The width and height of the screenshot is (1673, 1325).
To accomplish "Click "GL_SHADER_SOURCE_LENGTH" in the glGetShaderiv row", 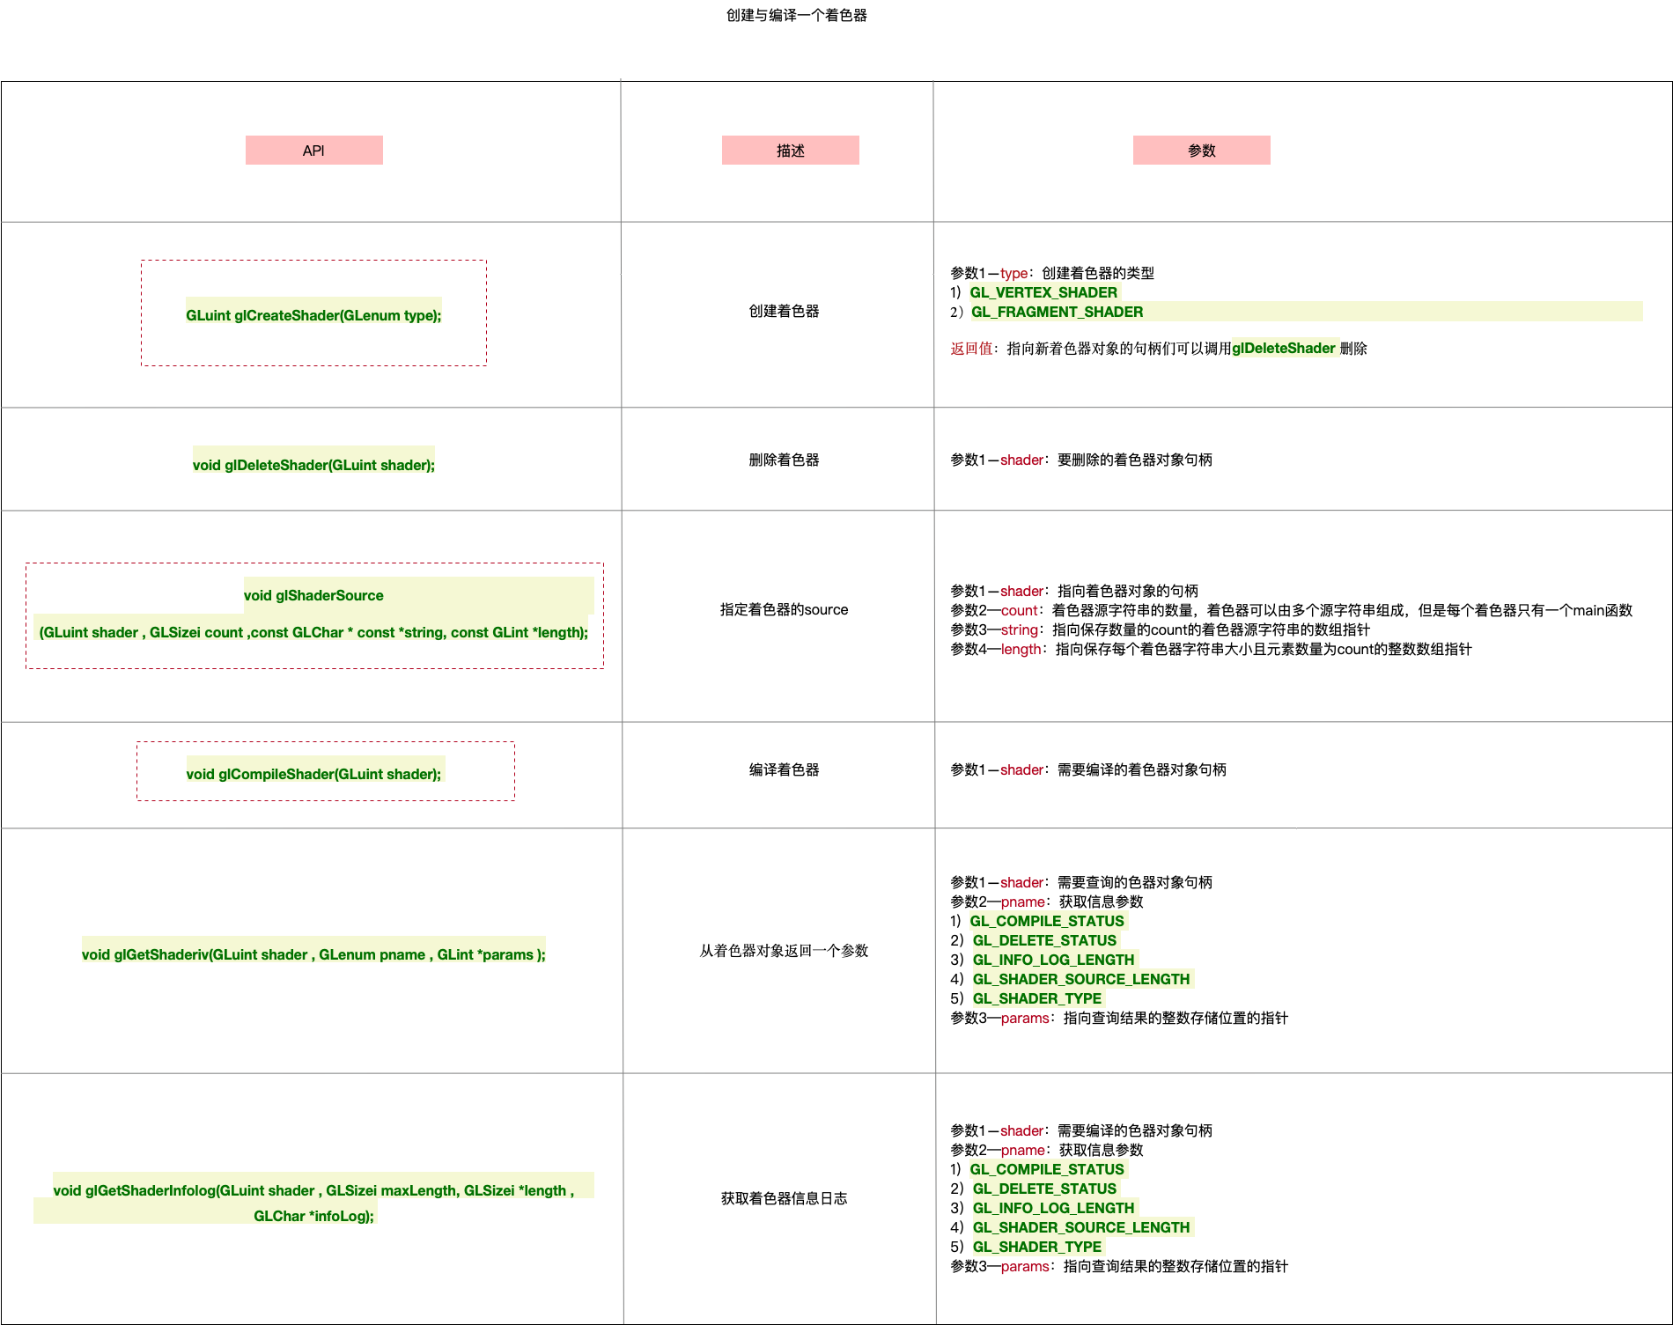I will 1081,979.
